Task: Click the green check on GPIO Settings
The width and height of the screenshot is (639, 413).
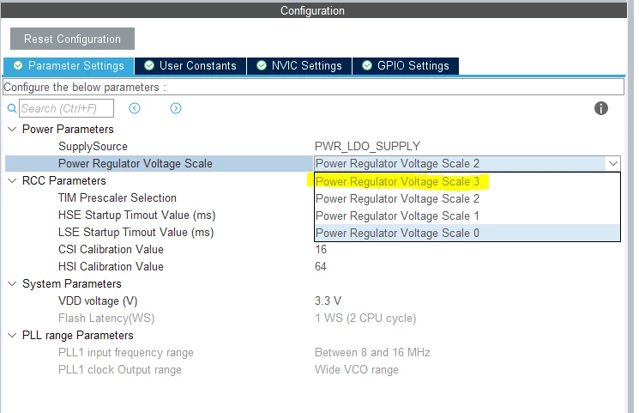Action: (367, 65)
